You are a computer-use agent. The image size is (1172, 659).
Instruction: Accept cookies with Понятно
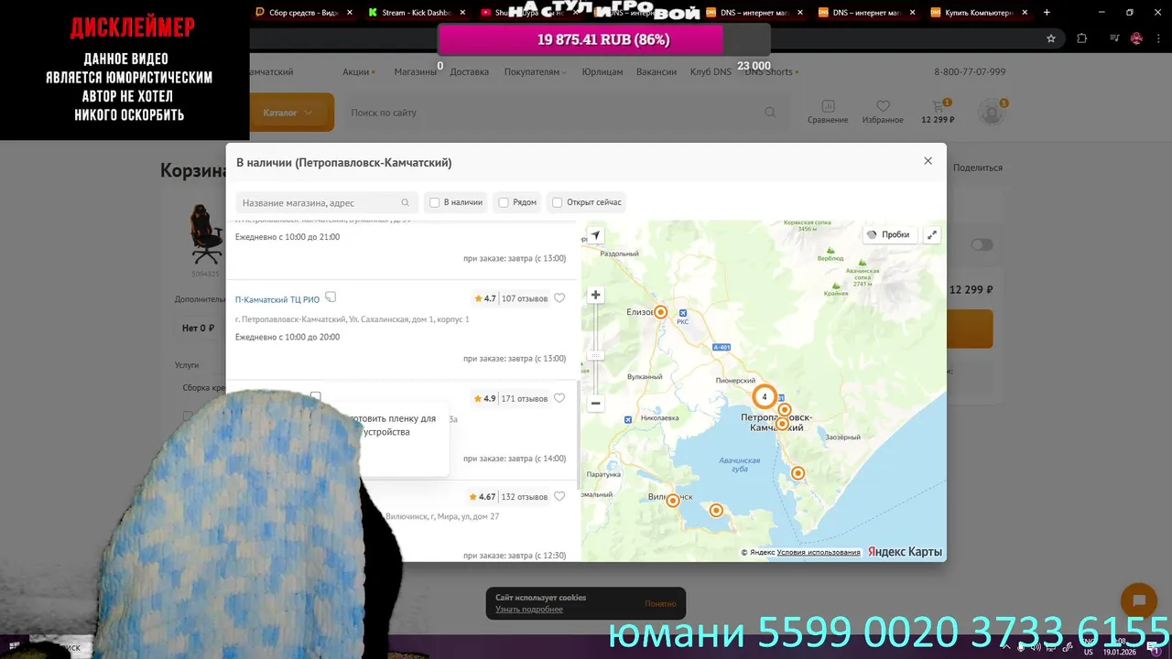click(660, 604)
